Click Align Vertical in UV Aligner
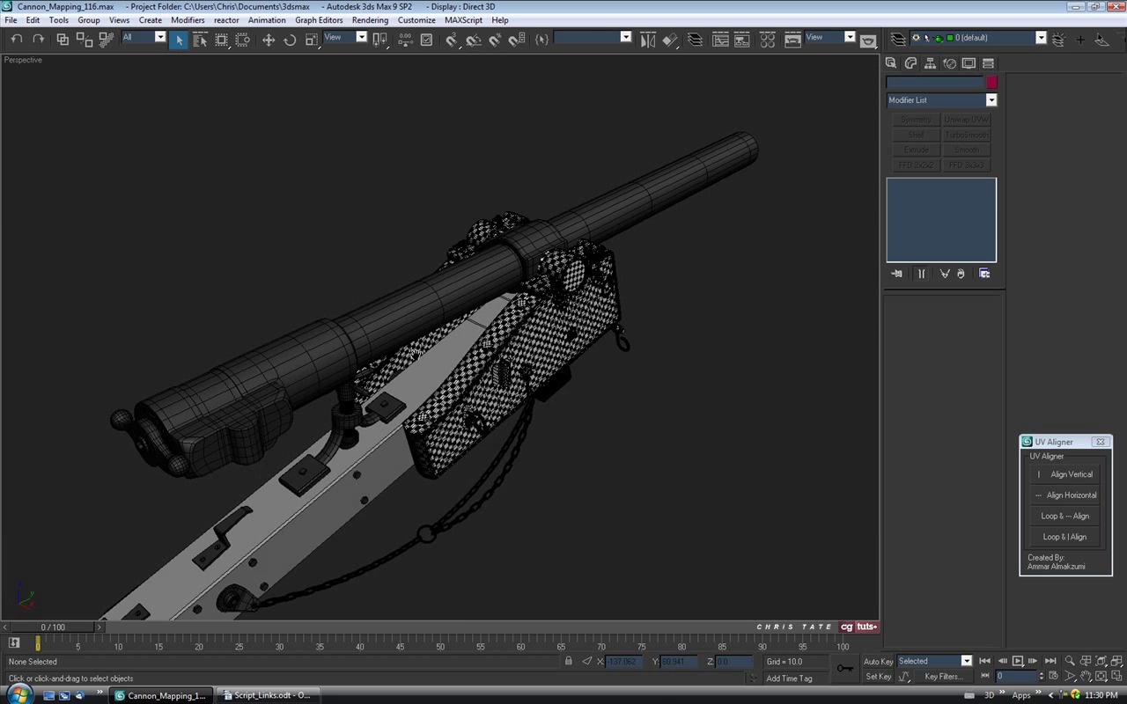The height and width of the screenshot is (704, 1127). [x=1065, y=474]
